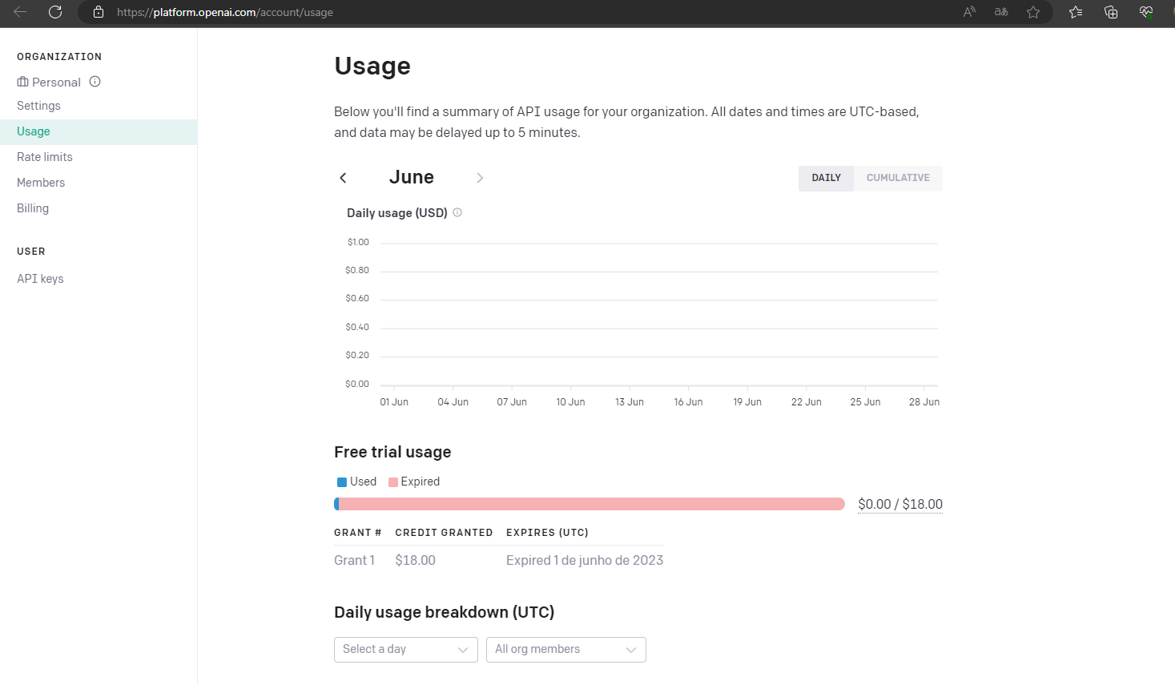Screen dimensions: 1175x685
Task: Click the Personal organization name
Action: (56, 82)
